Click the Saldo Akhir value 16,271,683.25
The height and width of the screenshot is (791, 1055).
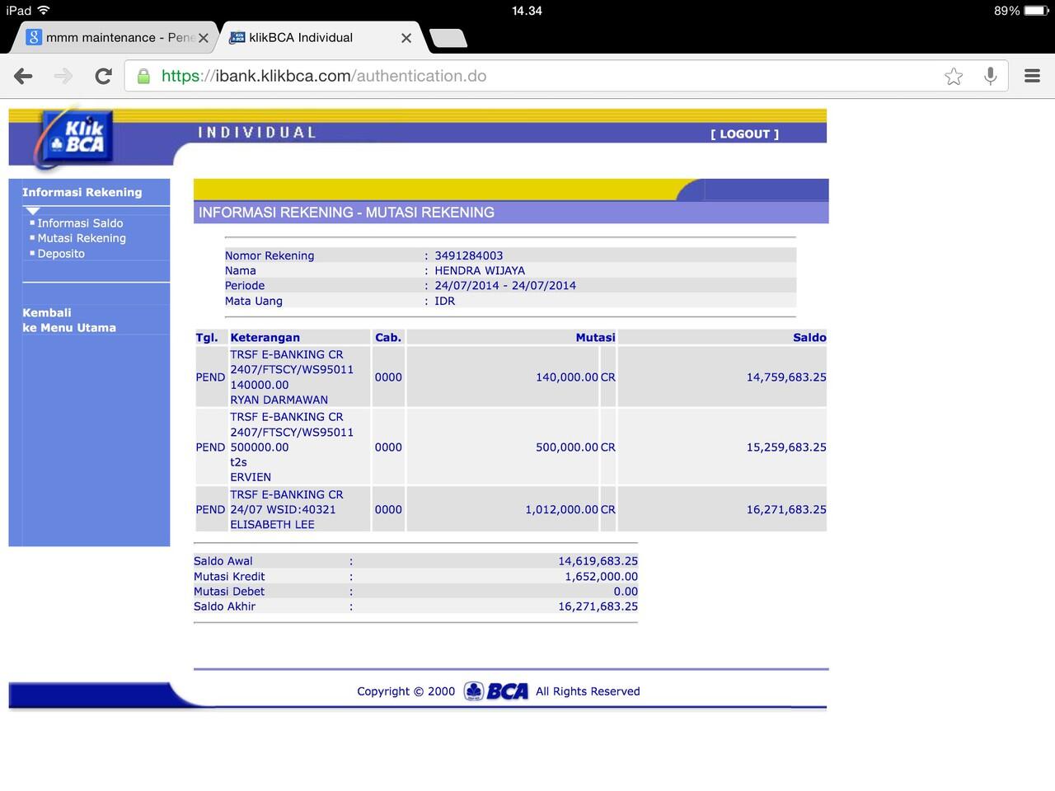coord(598,606)
